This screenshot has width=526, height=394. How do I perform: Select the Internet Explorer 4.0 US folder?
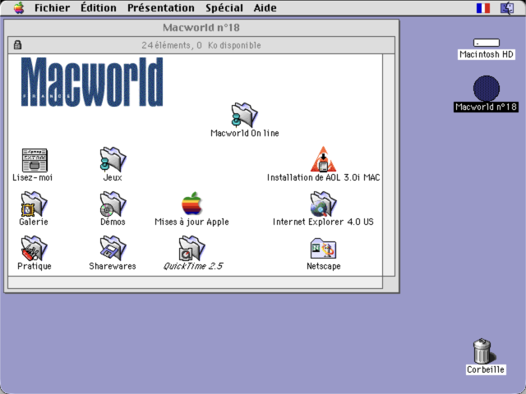(x=323, y=204)
